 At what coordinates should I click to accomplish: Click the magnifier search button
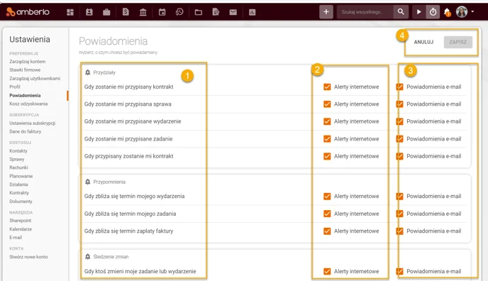click(401, 12)
